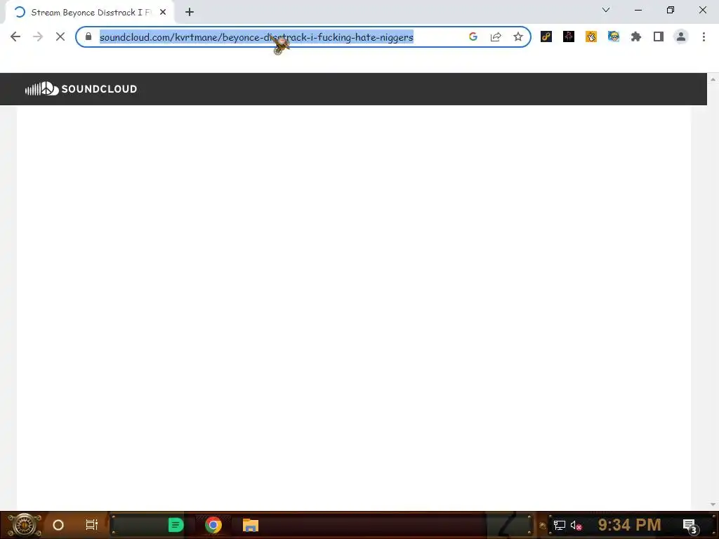Click the page scrollbar up arrow
This screenshot has width=719, height=539.
coord(713,79)
